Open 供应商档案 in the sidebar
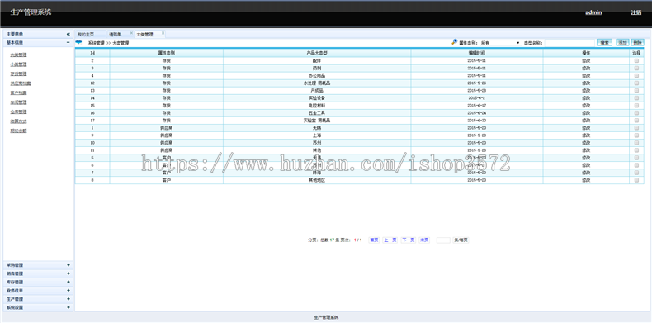This screenshot has height=323, width=652. tap(21, 83)
